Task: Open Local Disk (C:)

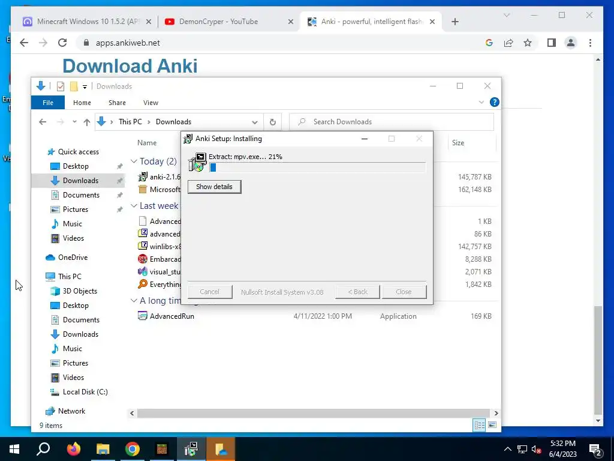Action: pyautogui.click(x=85, y=392)
